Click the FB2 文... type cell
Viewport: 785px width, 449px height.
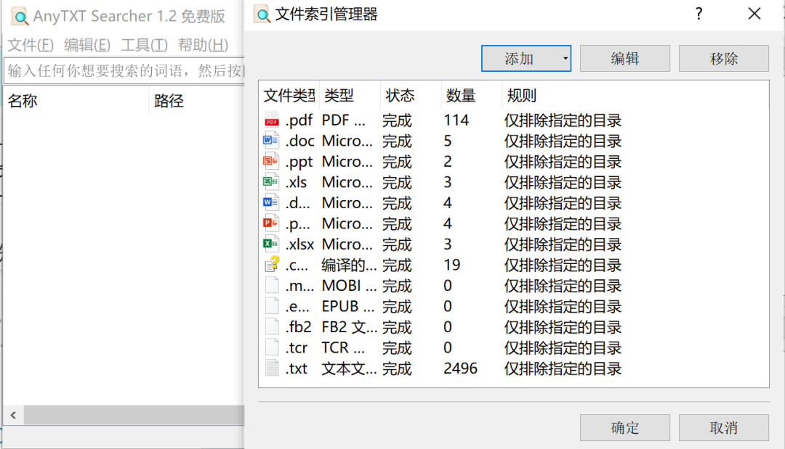(x=350, y=327)
